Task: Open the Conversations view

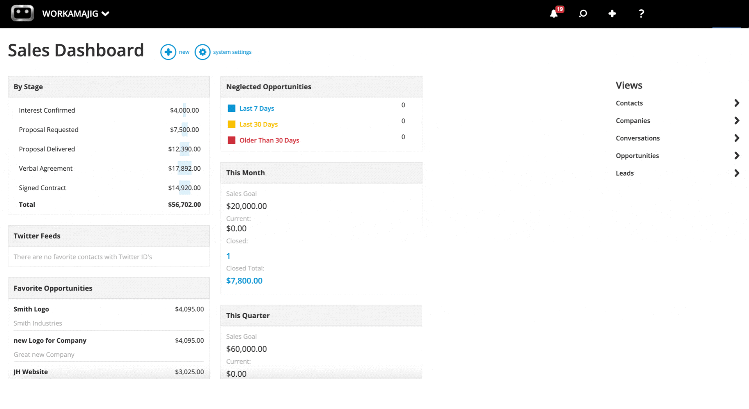Action: click(638, 138)
